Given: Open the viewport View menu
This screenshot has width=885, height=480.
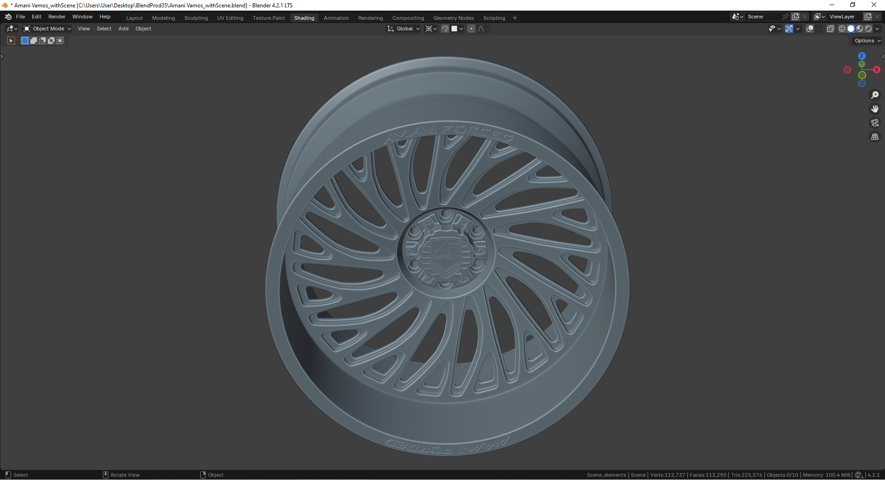Looking at the screenshot, I should click(84, 29).
